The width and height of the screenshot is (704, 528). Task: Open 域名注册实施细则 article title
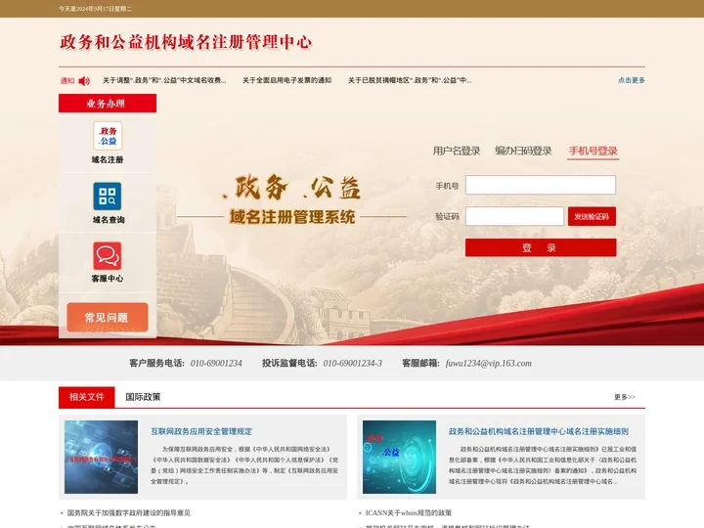click(x=539, y=431)
